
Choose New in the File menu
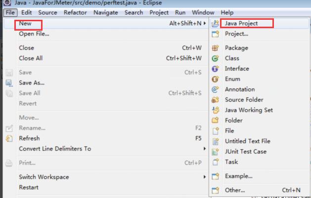pyautogui.click(x=106, y=23)
